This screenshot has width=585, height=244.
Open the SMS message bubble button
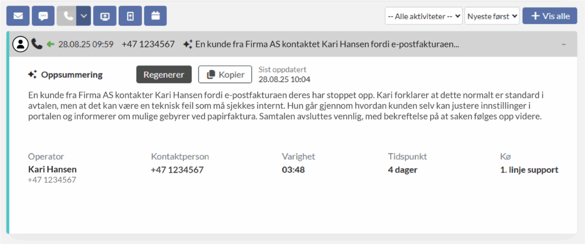[x=43, y=16]
